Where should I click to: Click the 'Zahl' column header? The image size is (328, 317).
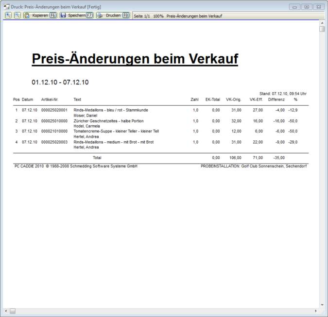click(194, 100)
